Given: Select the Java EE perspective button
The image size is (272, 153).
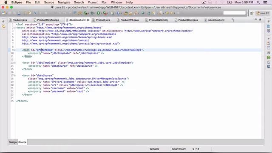Looking at the screenshot, I should pyautogui.click(x=263, y=13).
